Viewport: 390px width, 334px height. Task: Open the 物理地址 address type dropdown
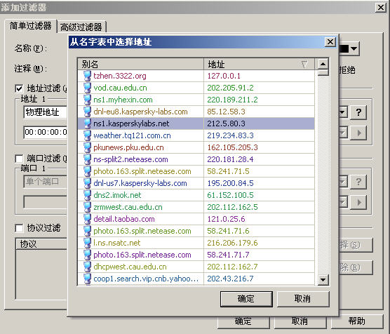[343, 112]
